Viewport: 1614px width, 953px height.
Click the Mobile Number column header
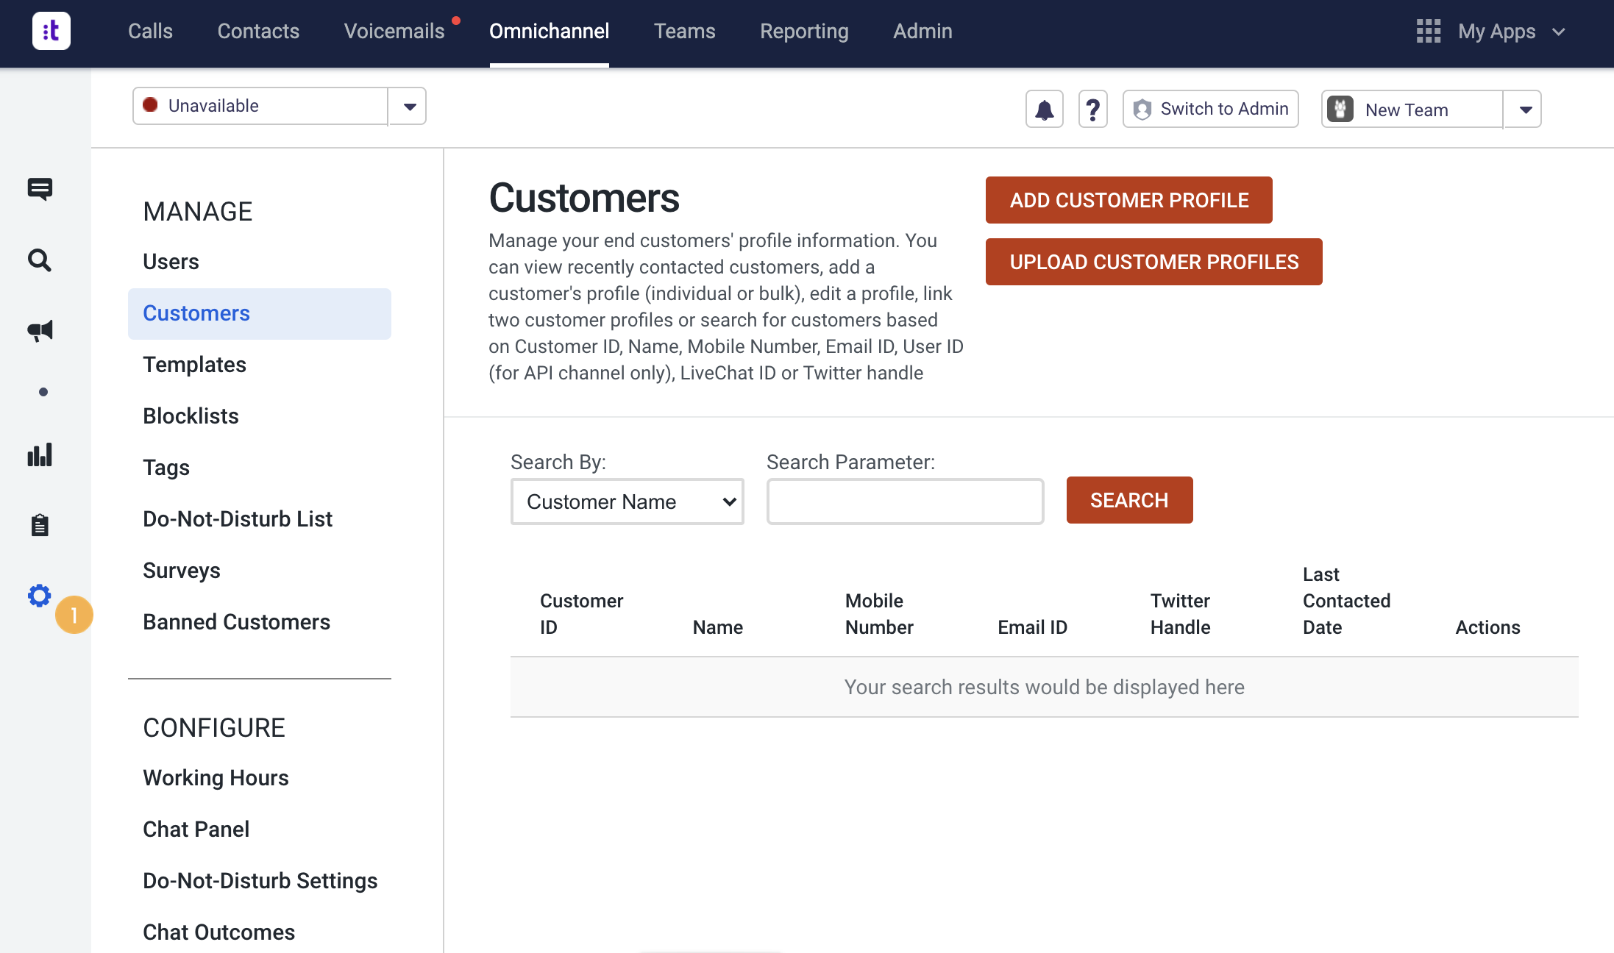point(879,614)
